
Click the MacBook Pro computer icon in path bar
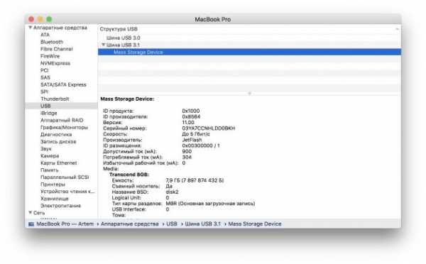tap(31, 224)
